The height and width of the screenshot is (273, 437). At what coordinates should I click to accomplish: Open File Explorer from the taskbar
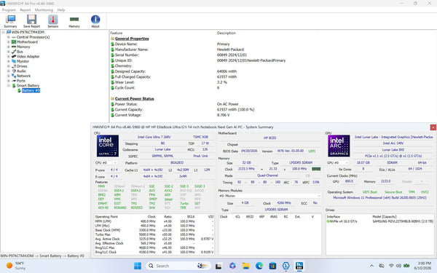pos(245,266)
